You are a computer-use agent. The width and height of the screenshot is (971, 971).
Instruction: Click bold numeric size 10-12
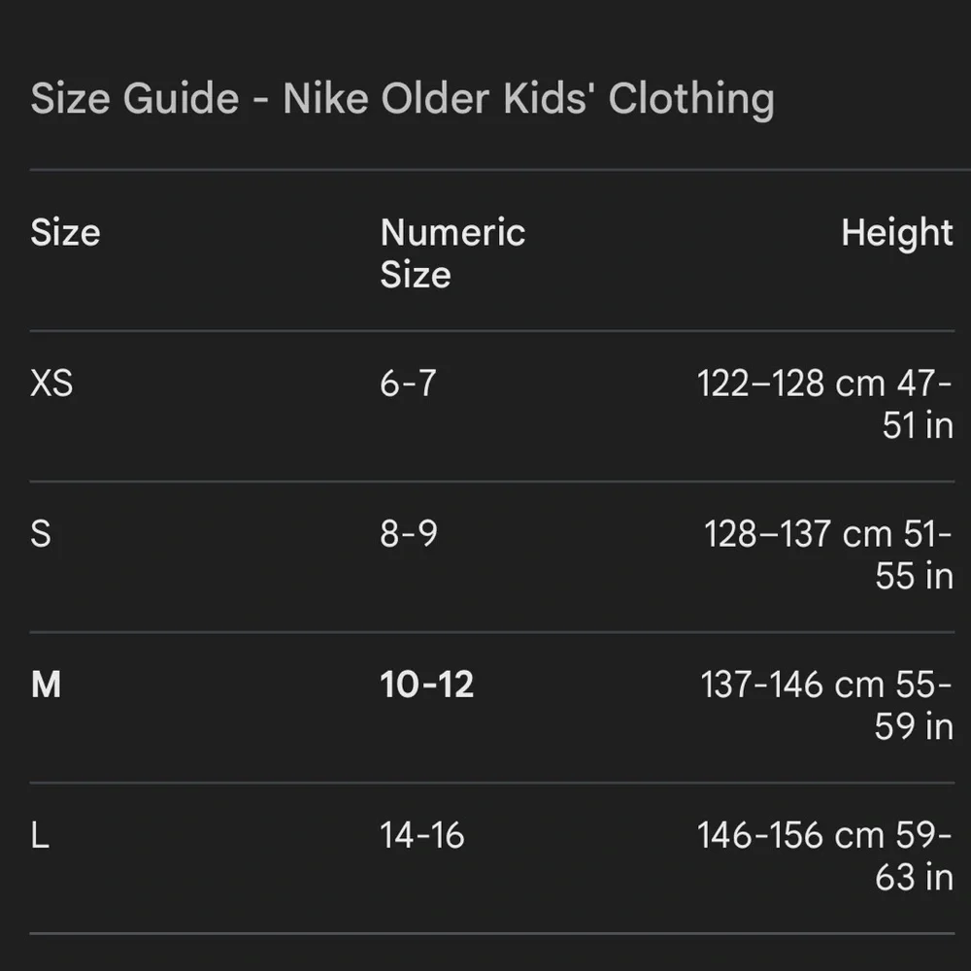426,685
